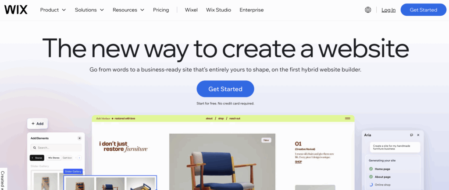The image size is (449, 190).
Task: Click the central Get Started button
Action: (x=225, y=89)
